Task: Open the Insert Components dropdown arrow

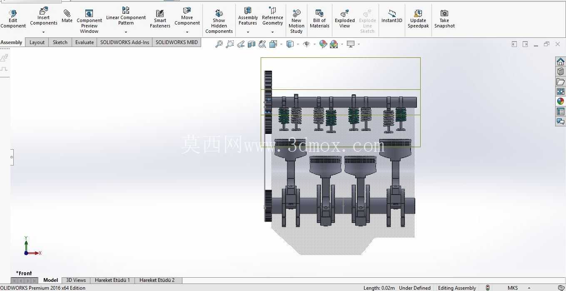Action: coord(43,32)
